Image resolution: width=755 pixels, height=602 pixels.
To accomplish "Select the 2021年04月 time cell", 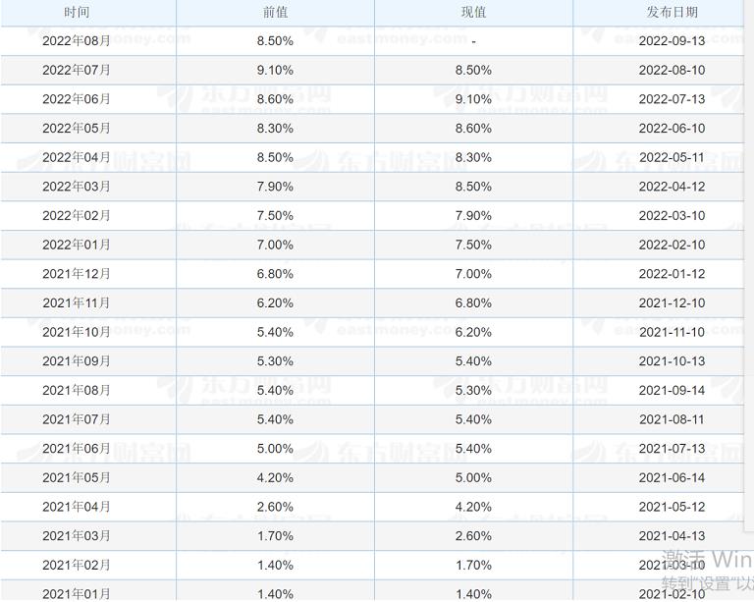I will (x=77, y=507).
